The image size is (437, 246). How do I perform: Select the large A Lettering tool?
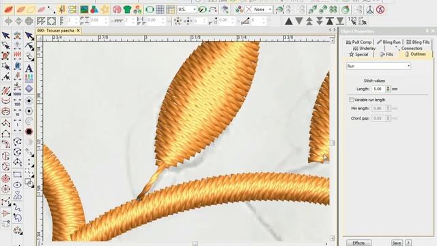click(x=29, y=68)
